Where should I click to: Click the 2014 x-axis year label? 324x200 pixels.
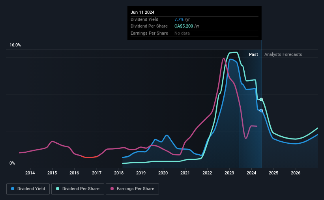click(x=30, y=173)
